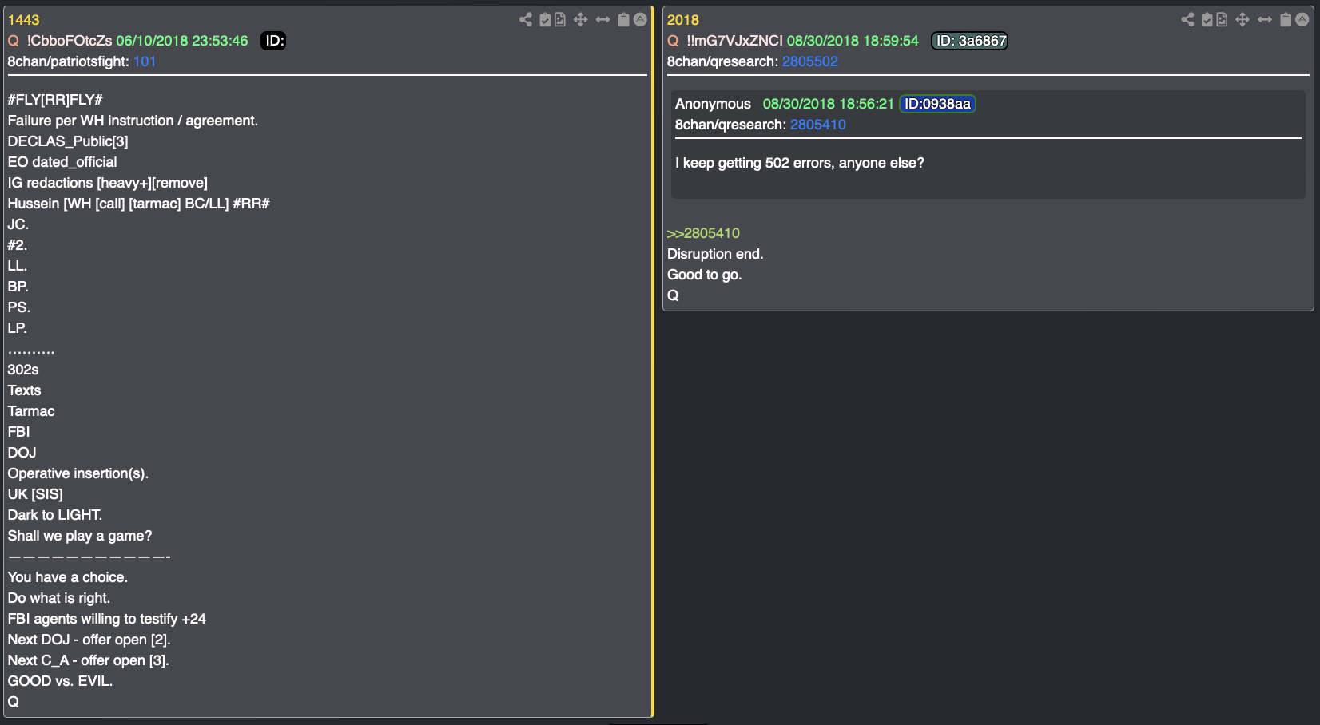Click the line 'GOOD vs. EVIL.'
1320x725 pixels.
coord(60,681)
